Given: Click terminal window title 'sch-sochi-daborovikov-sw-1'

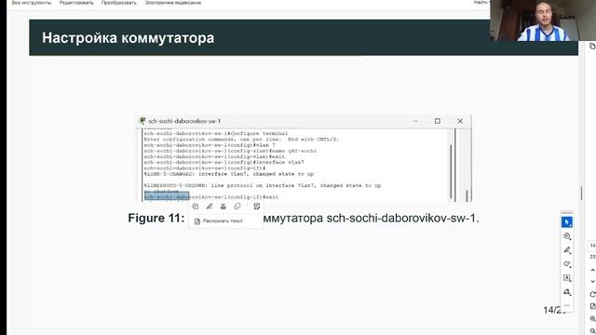Looking at the screenshot, I should tap(184, 121).
